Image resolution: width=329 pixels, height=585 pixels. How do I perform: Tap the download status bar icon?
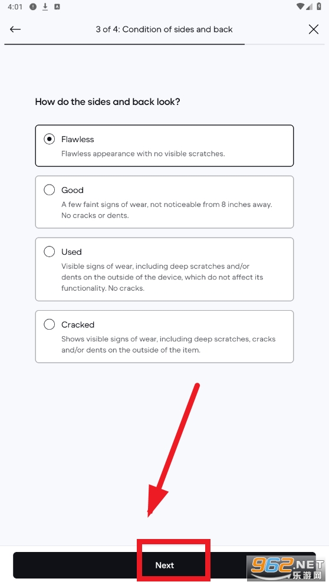45,6
